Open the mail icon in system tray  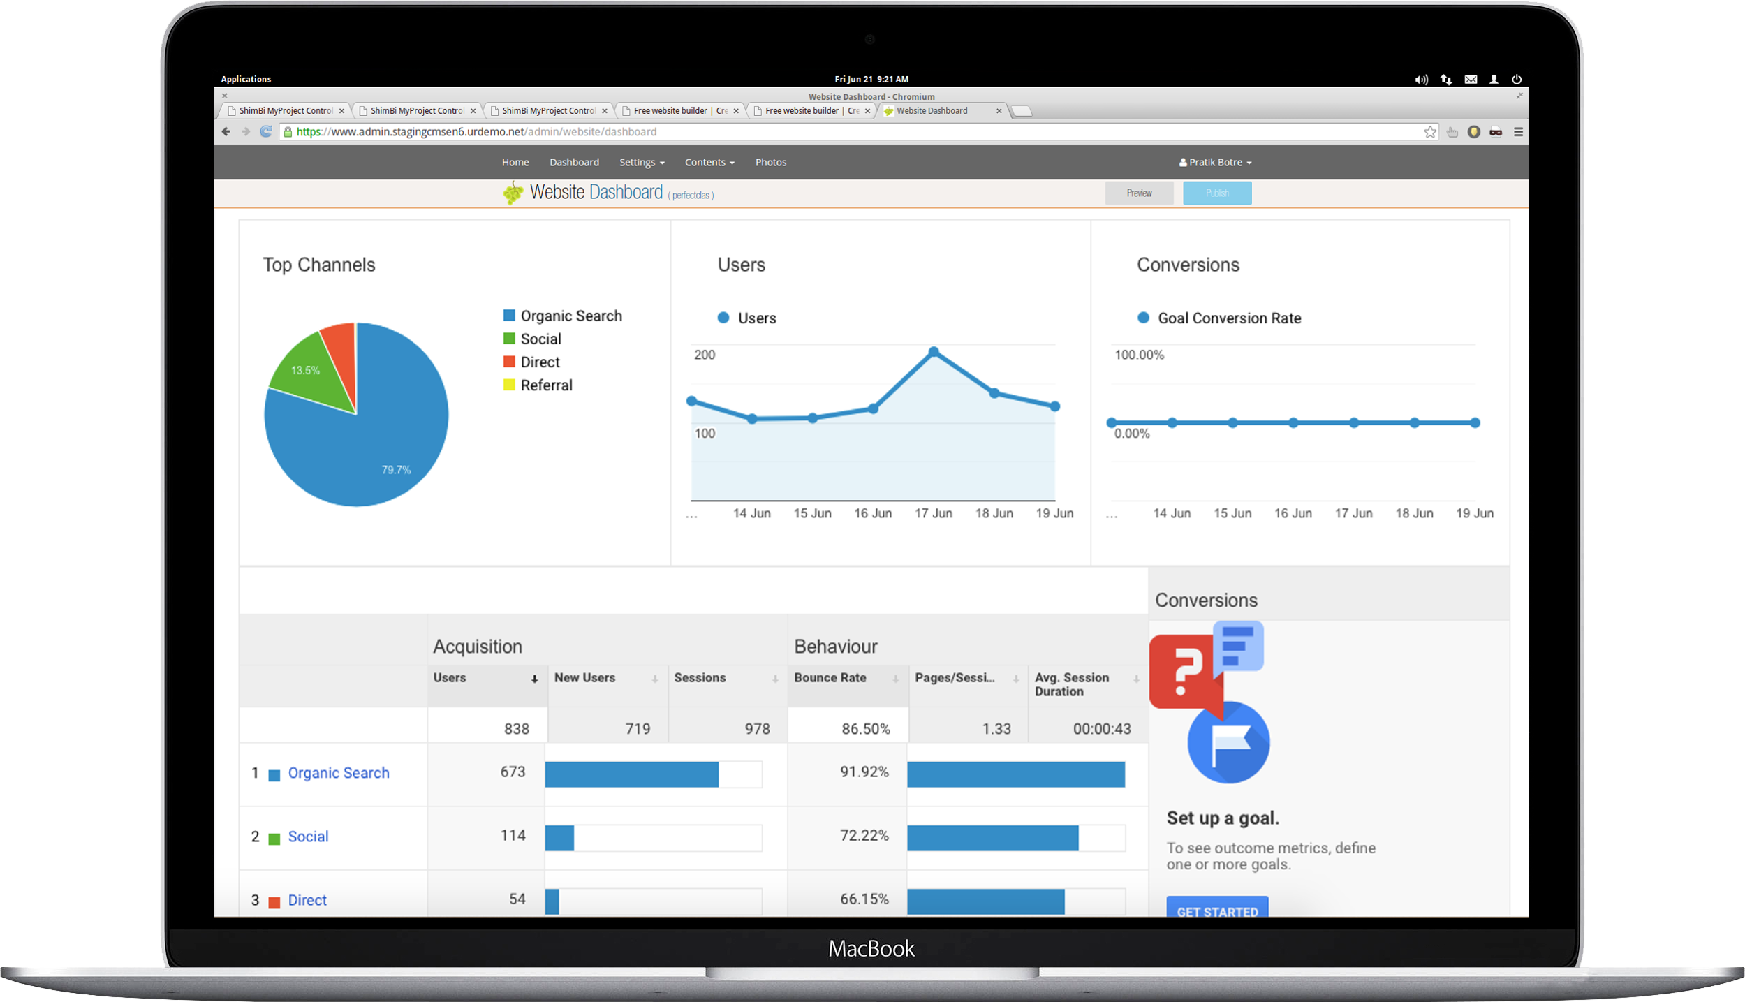[x=1471, y=80]
